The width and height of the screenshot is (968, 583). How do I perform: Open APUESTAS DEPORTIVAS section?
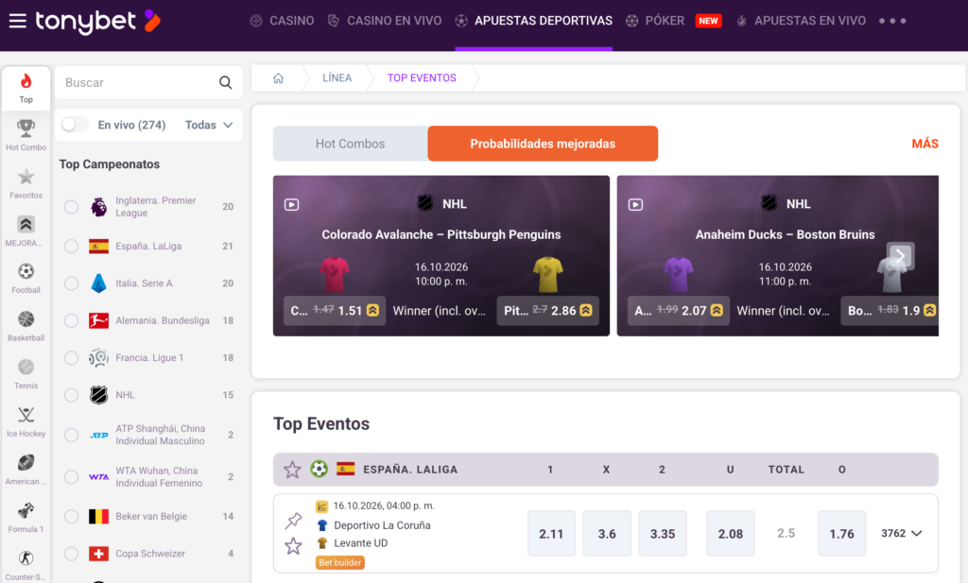tap(534, 21)
